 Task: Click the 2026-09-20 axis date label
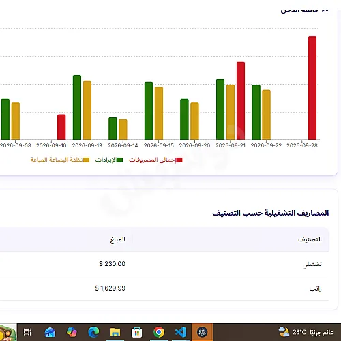pyautogui.click(x=194, y=145)
